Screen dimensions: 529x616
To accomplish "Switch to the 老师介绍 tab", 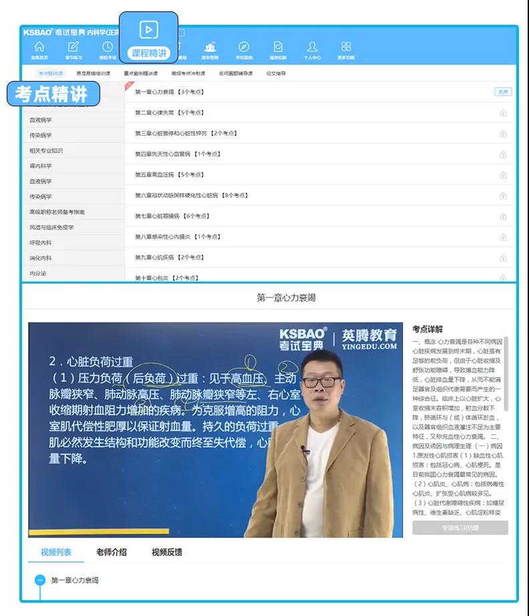I will [x=111, y=552].
